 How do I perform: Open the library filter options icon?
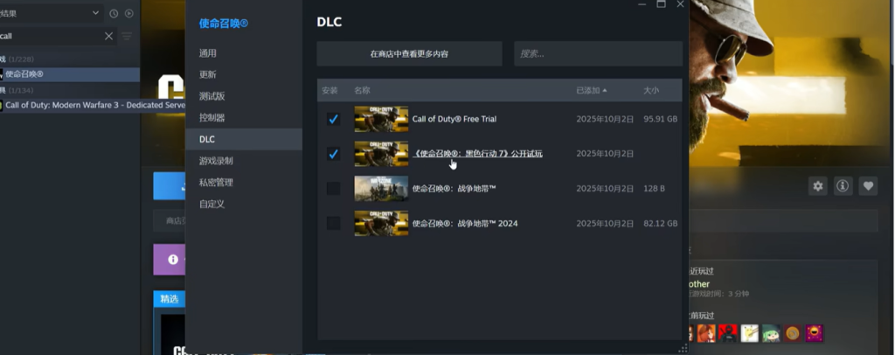pyautogui.click(x=127, y=36)
